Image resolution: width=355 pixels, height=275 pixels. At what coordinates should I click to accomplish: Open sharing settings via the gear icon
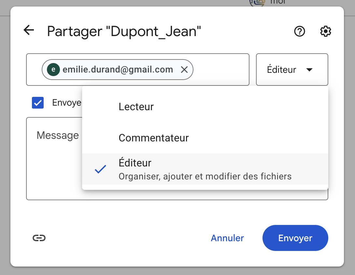(325, 31)
